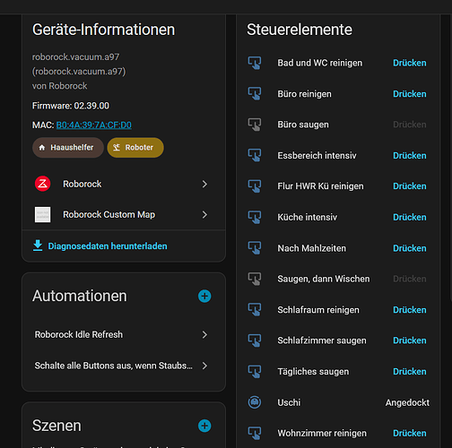This screenshot has width=452, height=448.
Task: Click the button icon beside Wohnzimmer reinigen
Action: click(255, 433)
